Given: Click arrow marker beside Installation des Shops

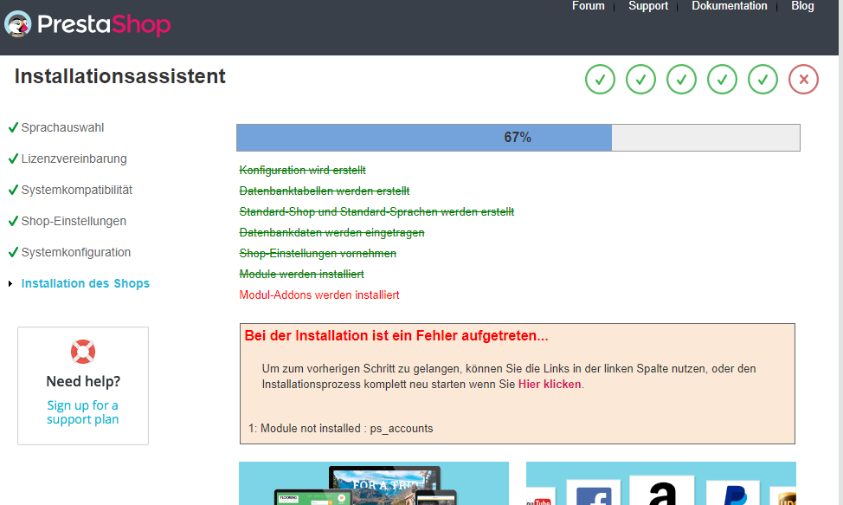Looking at the screenshot, I should 10,283.
